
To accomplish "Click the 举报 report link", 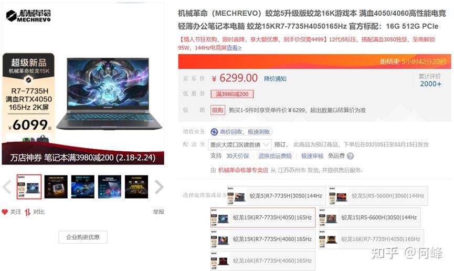I will [x=159, y=212].
